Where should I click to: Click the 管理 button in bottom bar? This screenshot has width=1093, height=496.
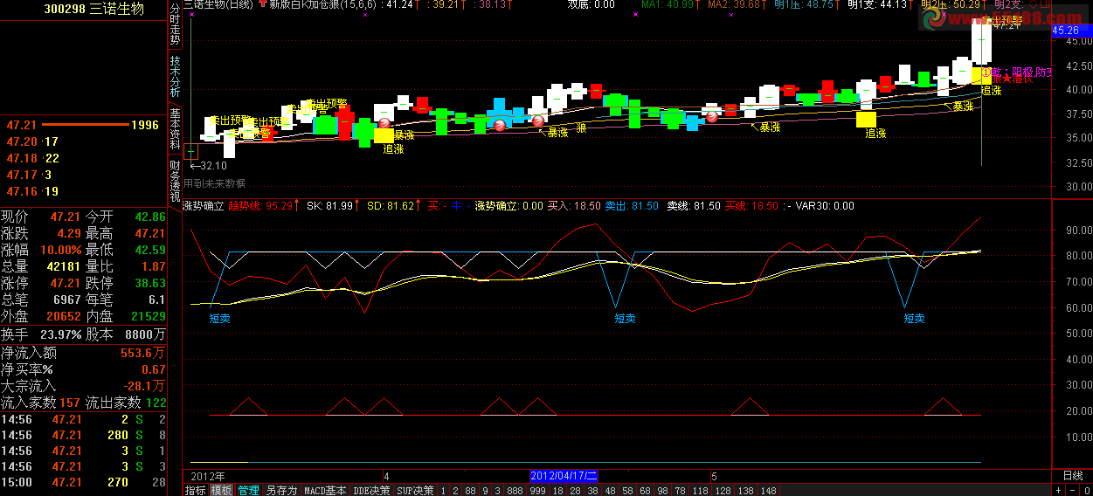[x=249, y=490]
